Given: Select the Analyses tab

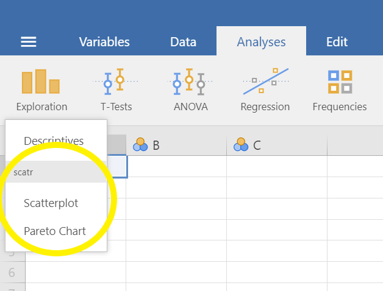Looking at the screenshot, I should point(261,41).
